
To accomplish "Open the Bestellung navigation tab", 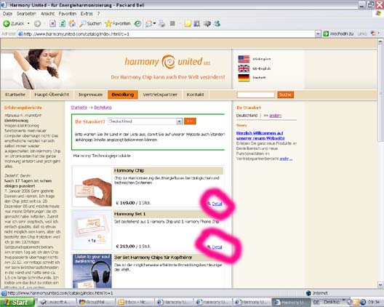I will [123, 95].
